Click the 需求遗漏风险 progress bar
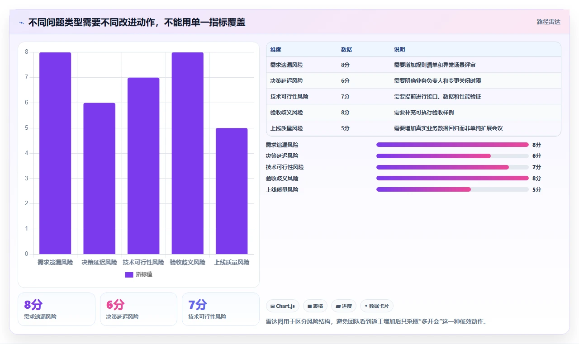The width and height of the screenshot is (579, 344). [x=452, y=145]
